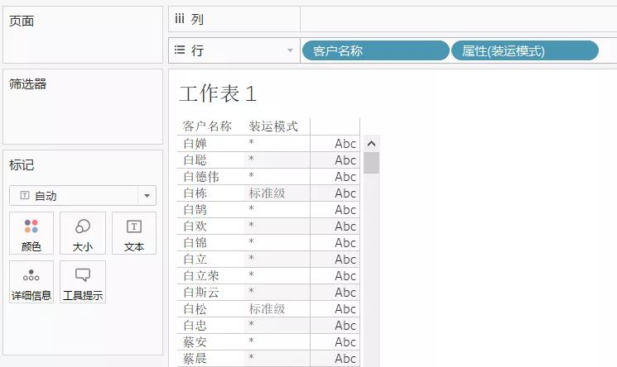The image size is (617, 367).
Task: Click the vertical scrollbar thumb of the table
Action: pos(371,163)
